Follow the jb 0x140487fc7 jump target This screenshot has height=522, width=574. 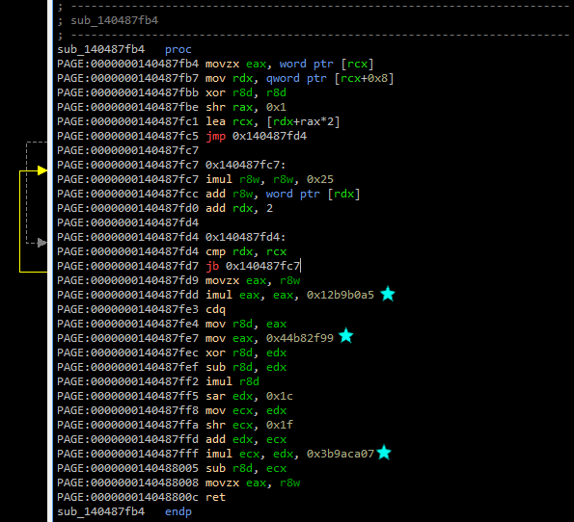pyautogui.click(x=262, y=266)
